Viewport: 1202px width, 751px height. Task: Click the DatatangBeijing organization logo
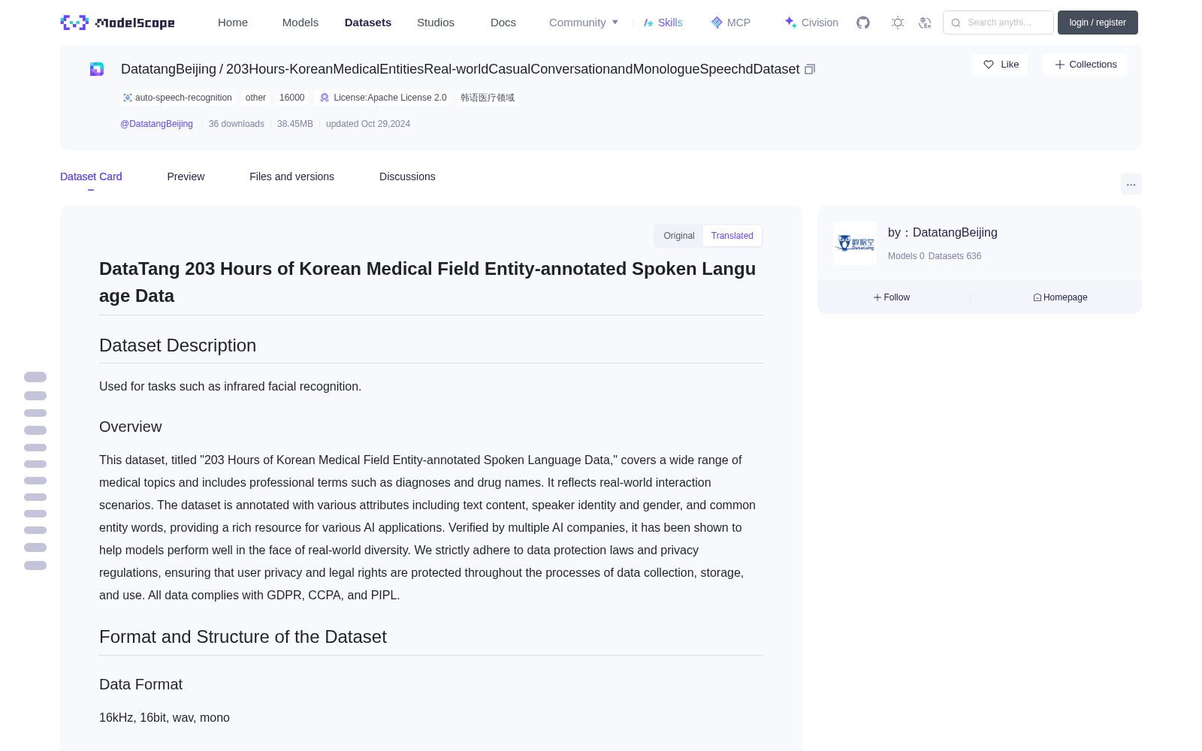click(855, 243)
